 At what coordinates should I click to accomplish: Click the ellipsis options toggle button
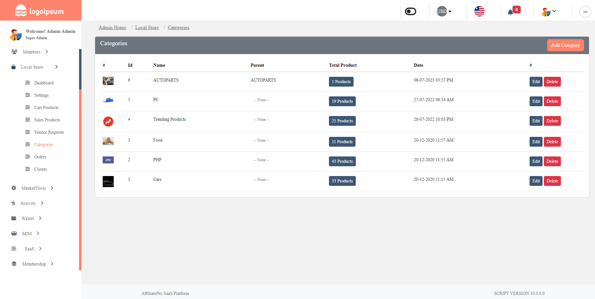585,12
